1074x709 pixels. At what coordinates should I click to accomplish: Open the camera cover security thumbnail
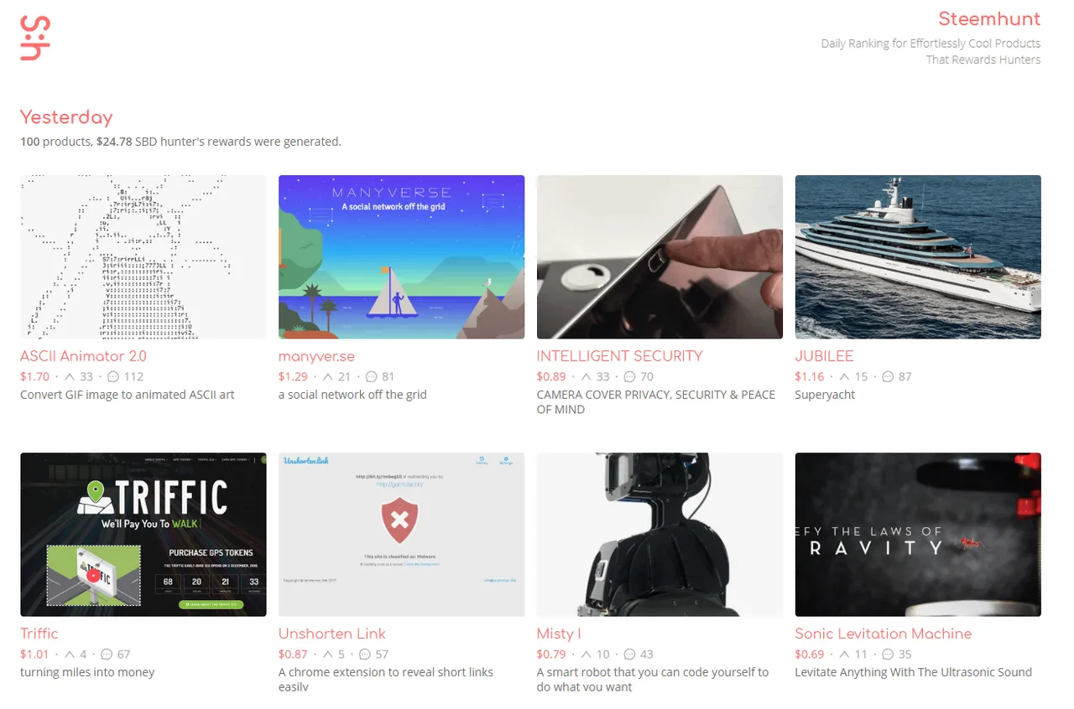pyautogui.click(x=660, y=256)
